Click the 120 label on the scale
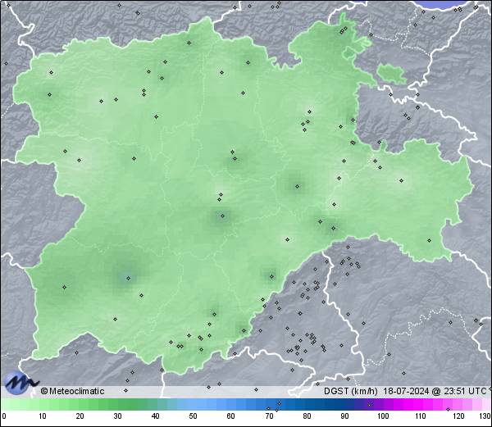 point(458,416)
